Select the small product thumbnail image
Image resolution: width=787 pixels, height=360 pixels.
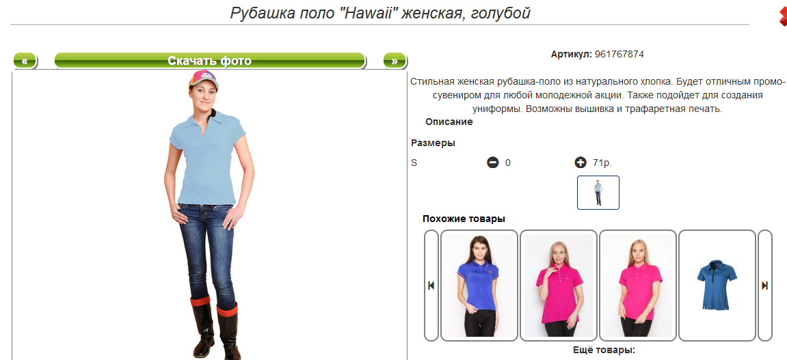[x=598, y=193]
